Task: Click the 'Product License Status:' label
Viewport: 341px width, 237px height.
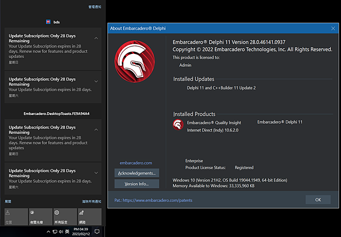Action: tap(206, 168)
